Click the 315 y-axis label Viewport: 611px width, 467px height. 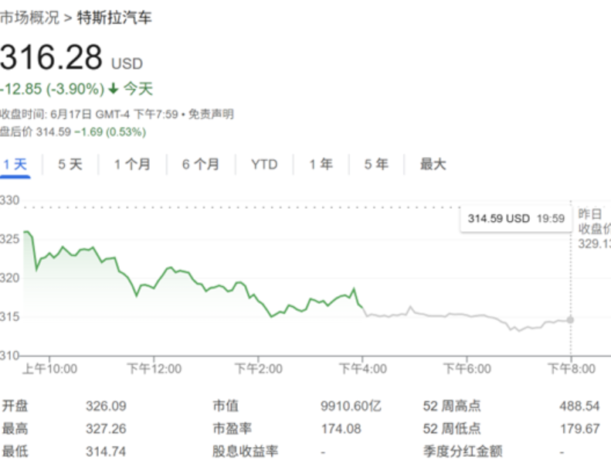click(9, 316)
